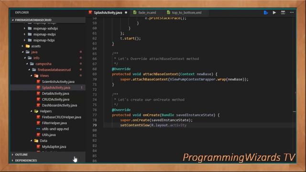Collapse the Helpers folder
The image size is (306, 172).
[x=31, y=111]
